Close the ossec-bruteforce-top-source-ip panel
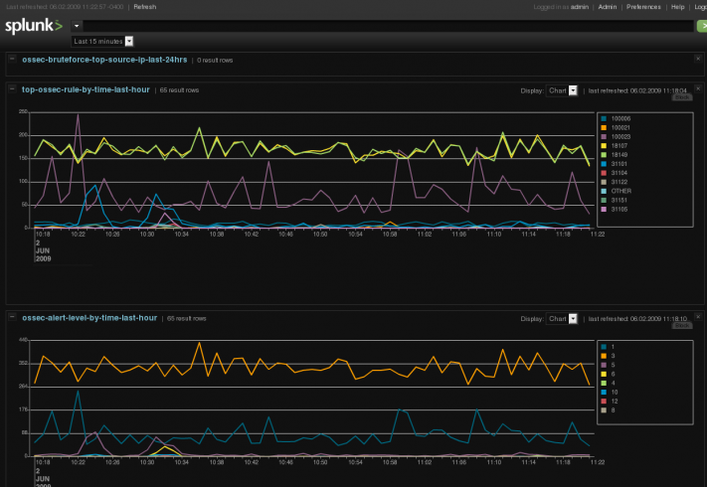 [698, 59]
